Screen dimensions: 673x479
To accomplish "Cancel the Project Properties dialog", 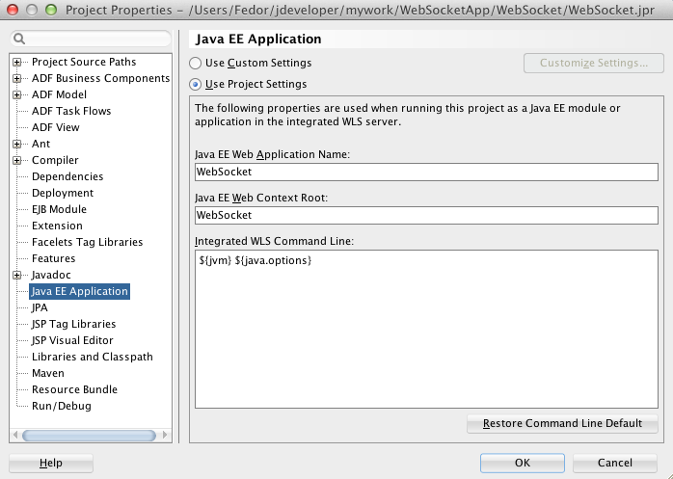I will click(x=614, y=463).
